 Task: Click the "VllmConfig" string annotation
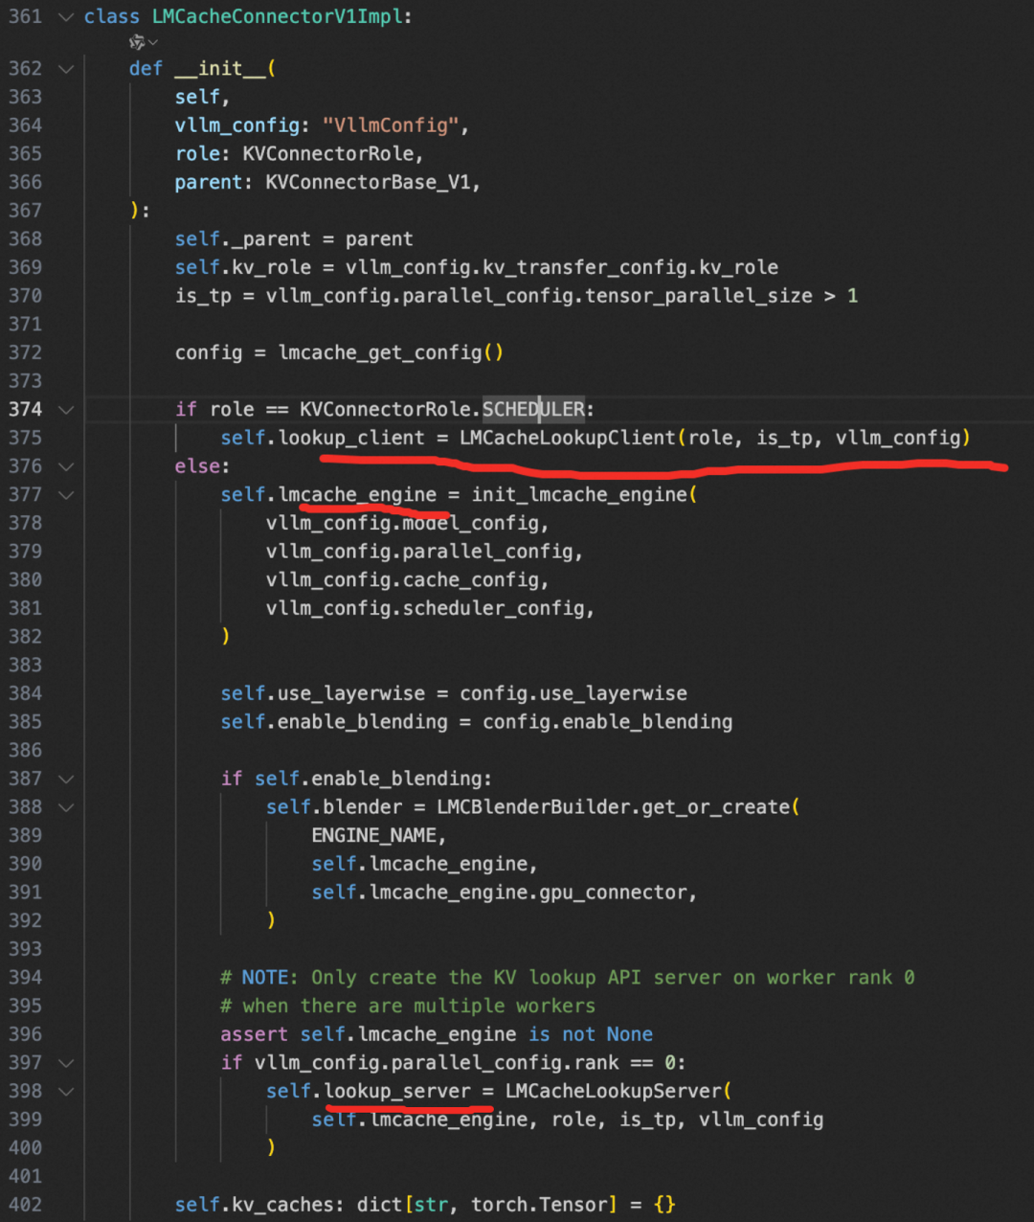coord(391,125)
